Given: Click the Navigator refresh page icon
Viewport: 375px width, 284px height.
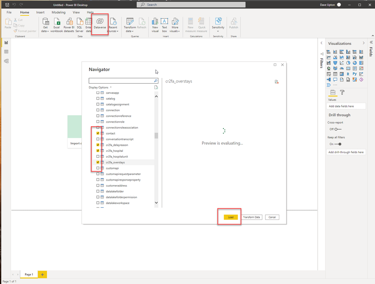Looking at the screenshot, I should coord(156,87).
